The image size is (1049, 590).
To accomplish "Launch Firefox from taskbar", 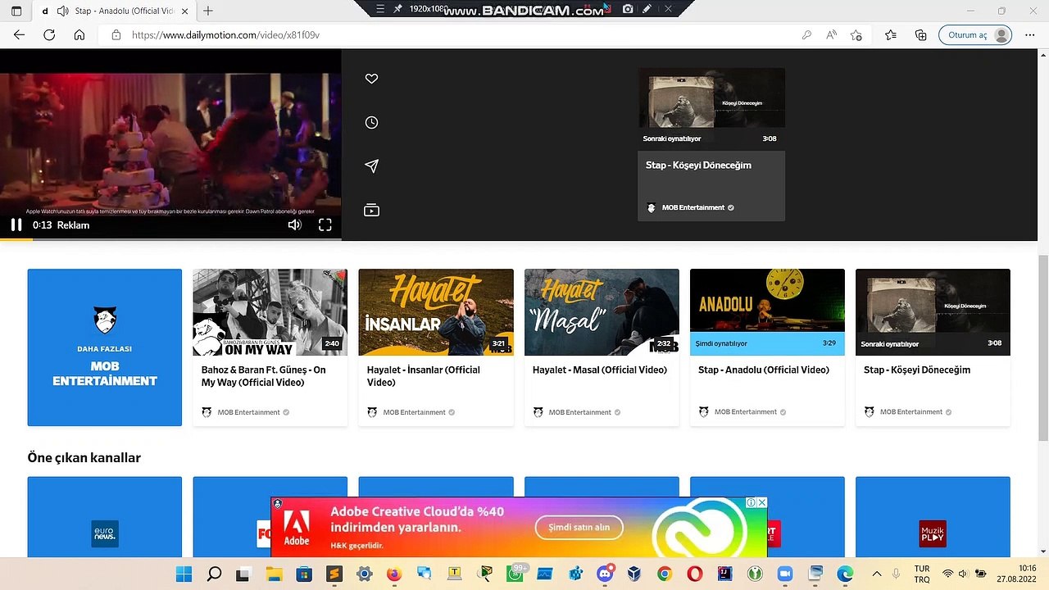I will [x=394, y=574].
